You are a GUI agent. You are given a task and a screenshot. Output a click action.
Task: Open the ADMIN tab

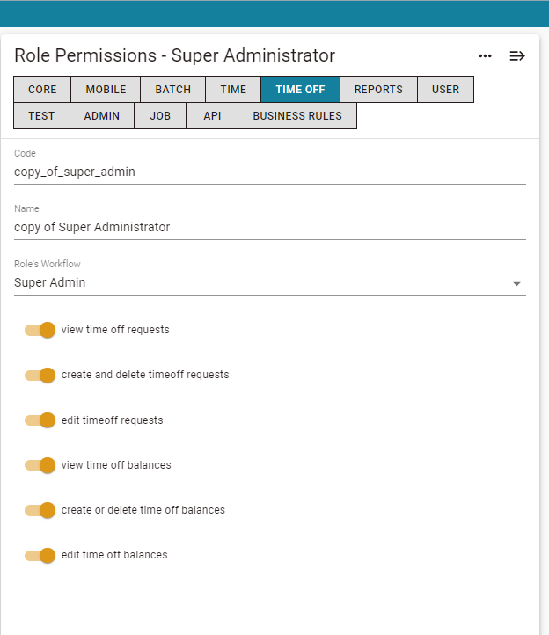tap(102, 116)
